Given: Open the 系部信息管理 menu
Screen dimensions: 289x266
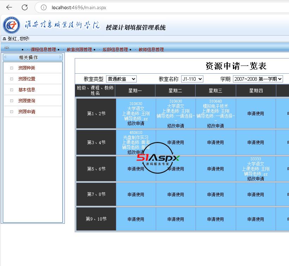Looking at the screenshot, I should (115, 49).
